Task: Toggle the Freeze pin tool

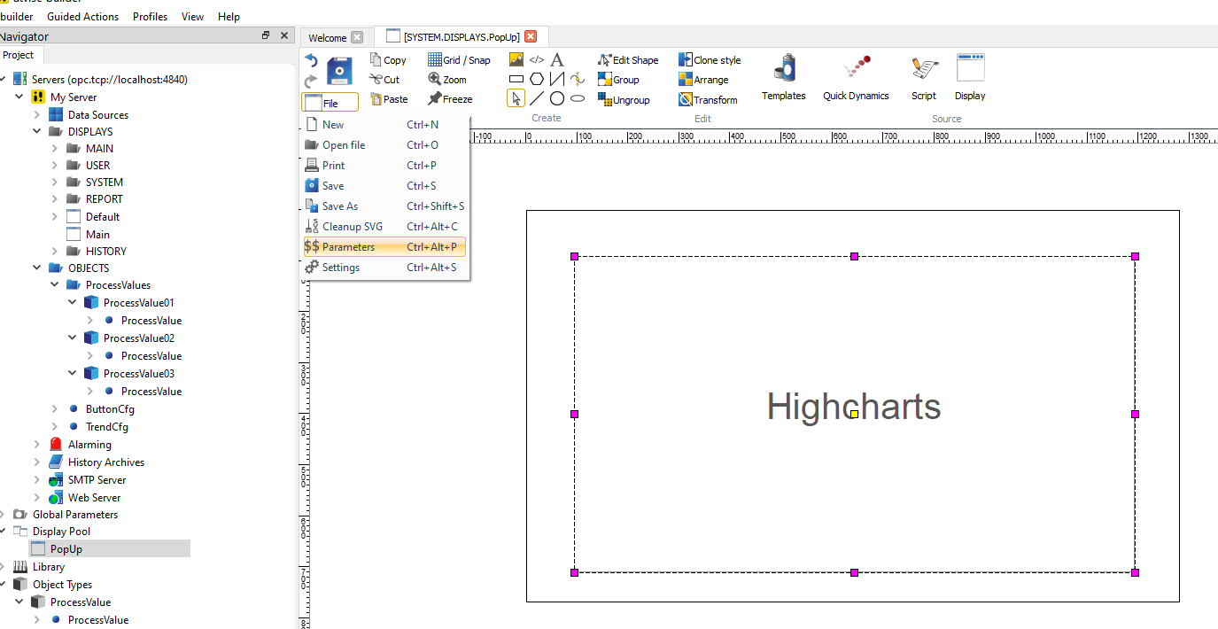Action: click(x=450, y=99)
